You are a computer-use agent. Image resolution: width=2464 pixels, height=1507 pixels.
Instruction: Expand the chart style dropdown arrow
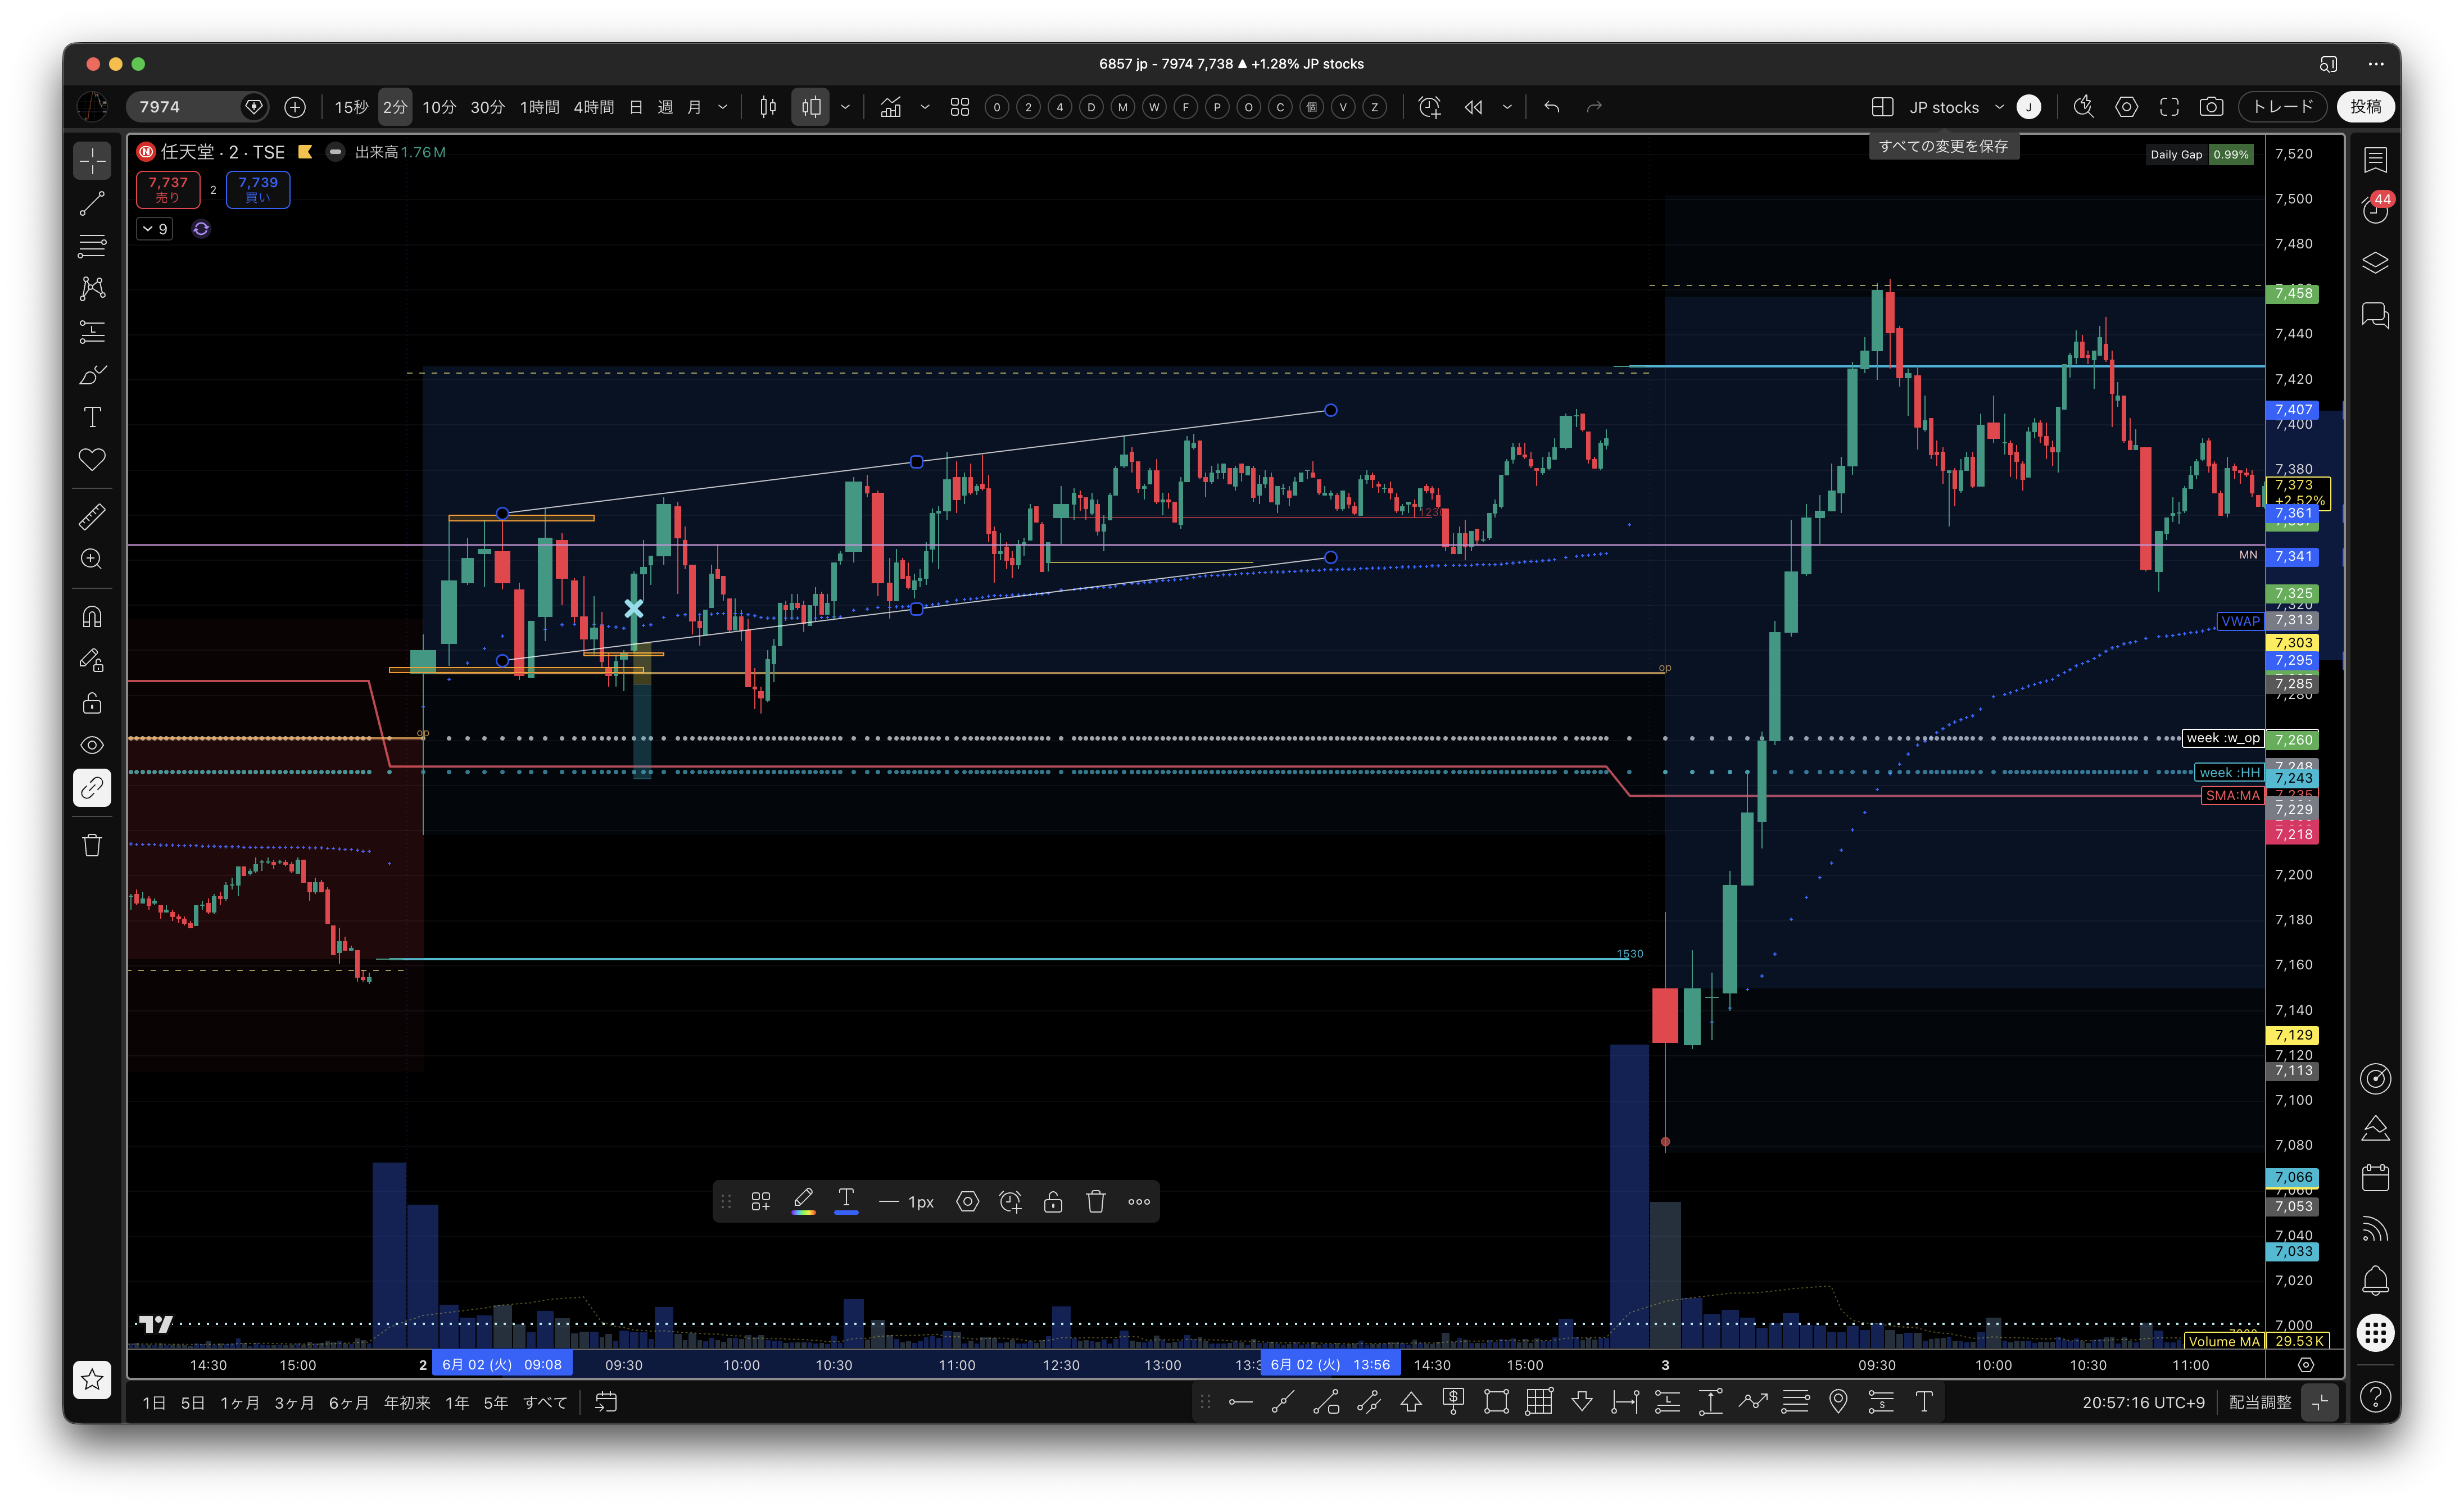pyautogui.click(x=846, y=107)
